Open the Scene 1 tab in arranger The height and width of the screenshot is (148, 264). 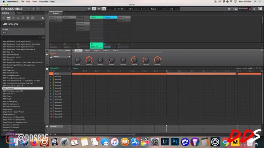click(56, 13)
